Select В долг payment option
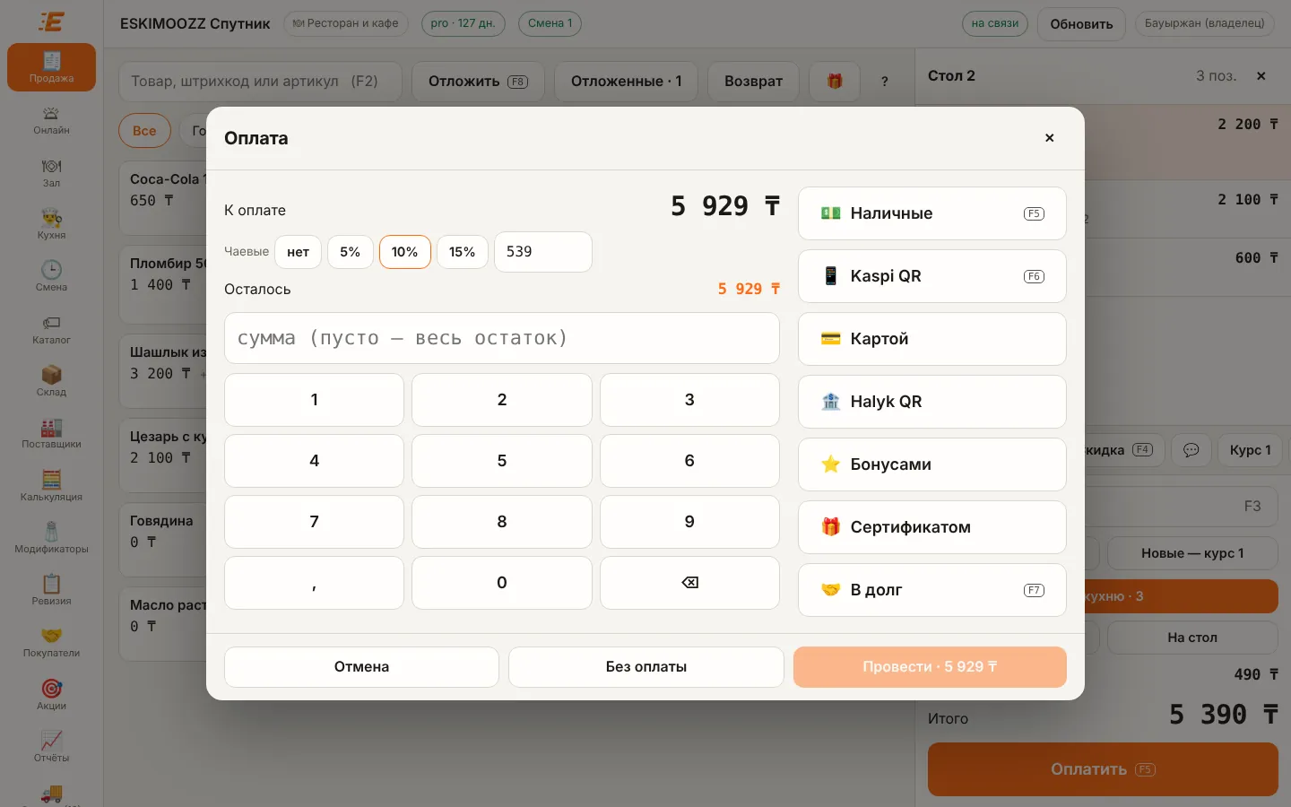Image resolution: width=1291 pixels, height=807 pixels. (932, 590)
